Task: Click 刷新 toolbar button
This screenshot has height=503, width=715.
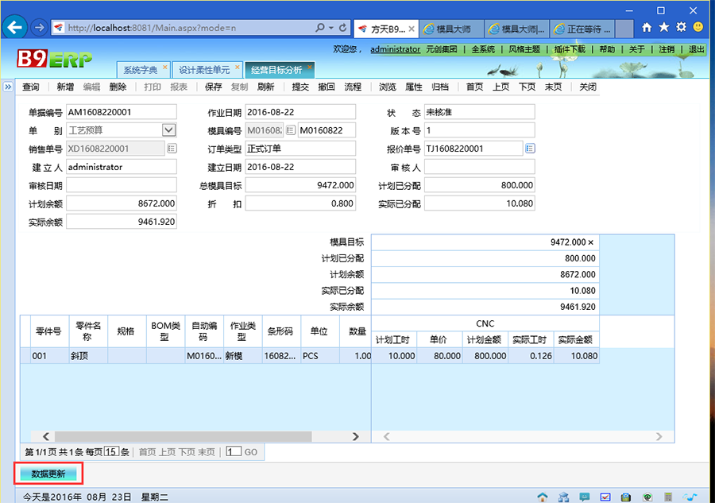Action: tap(266, 87)
